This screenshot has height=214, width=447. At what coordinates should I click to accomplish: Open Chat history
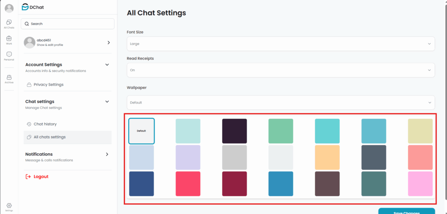coord(45,124)
